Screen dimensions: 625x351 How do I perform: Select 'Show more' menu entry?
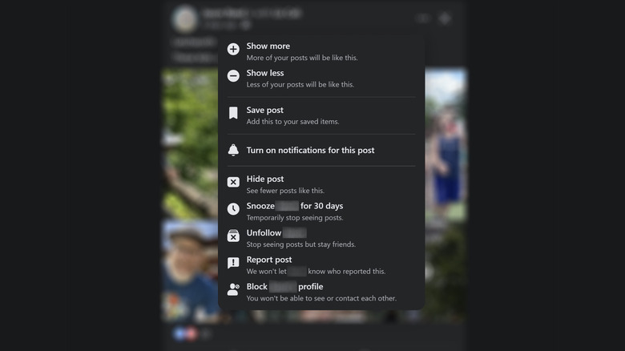(x=321, y=51)
